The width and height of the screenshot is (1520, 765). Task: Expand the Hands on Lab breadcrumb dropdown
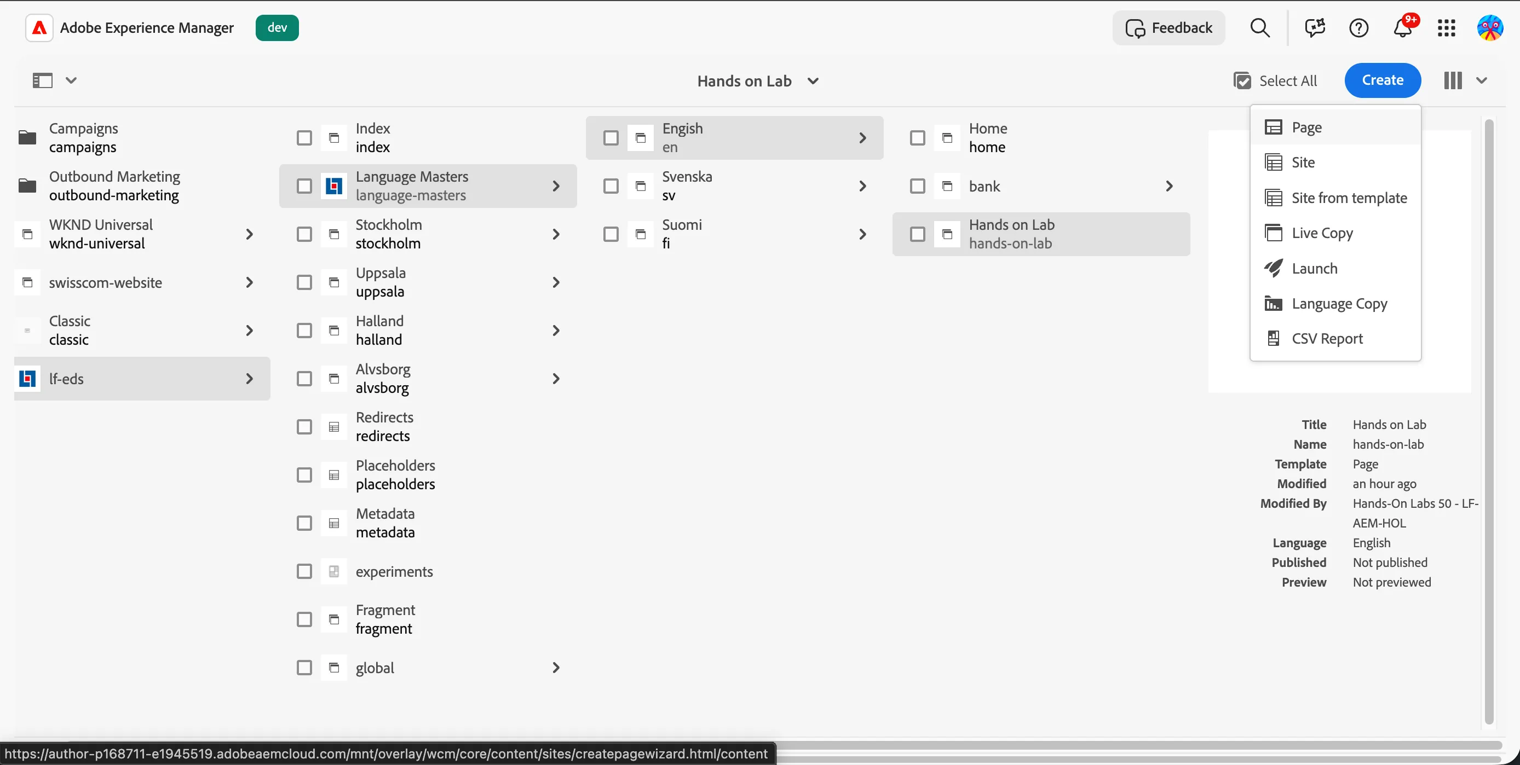click(813, 81)
